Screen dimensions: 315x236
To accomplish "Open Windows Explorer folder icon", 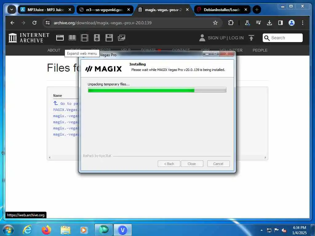I will coord(65,230).
